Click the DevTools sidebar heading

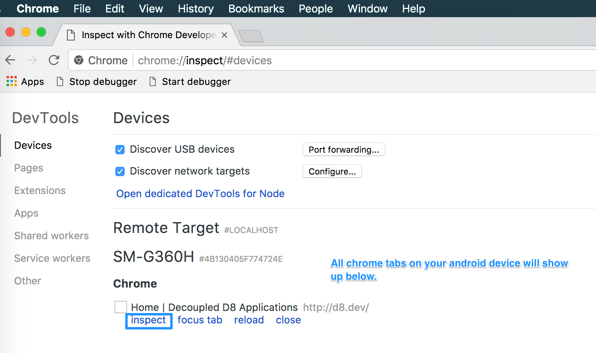pyautogui.click(x=46, y=118)
